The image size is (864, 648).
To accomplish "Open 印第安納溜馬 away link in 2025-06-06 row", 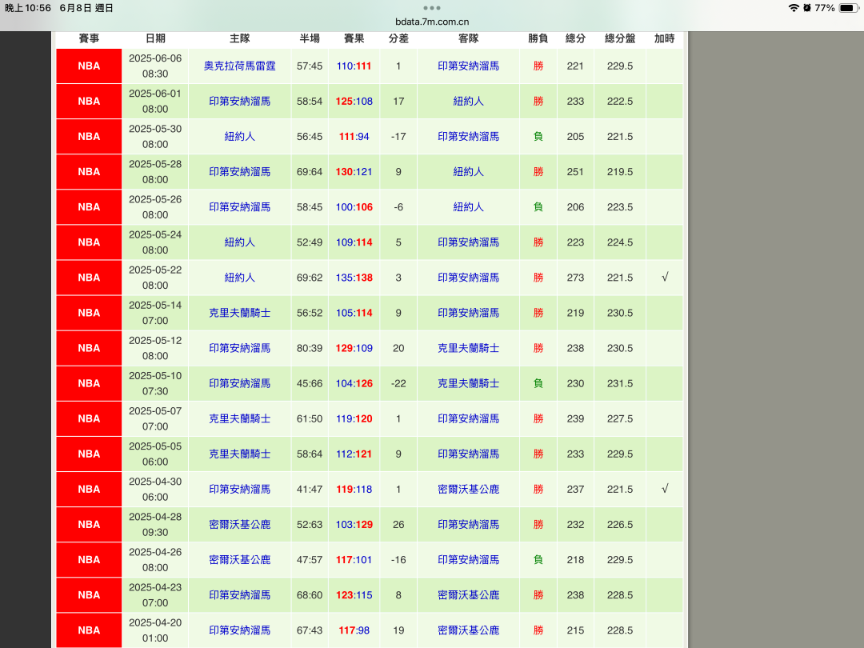I will pos(468,66).
